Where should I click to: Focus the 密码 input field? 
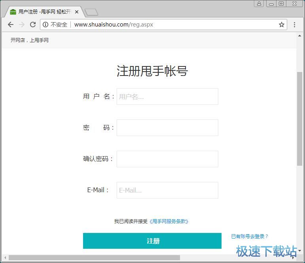pos(167,128)
